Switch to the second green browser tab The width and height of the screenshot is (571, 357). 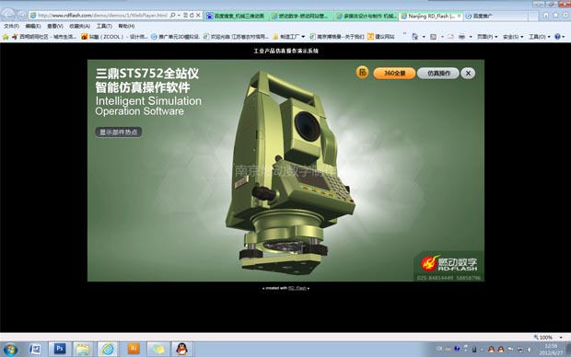point(301,16)
